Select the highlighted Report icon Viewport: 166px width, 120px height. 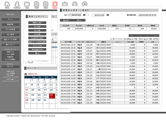click(x=55, y=5)
